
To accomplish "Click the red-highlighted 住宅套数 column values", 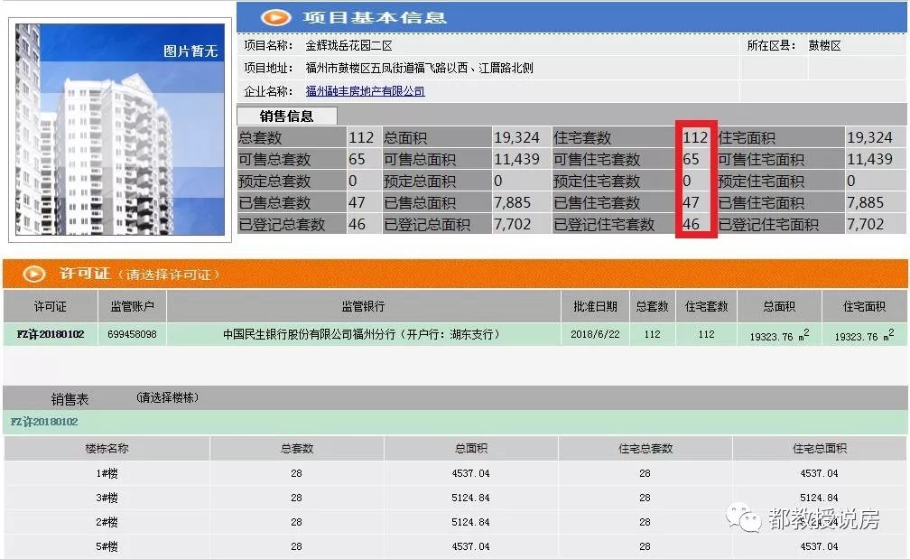I will [x=695, y=181].
